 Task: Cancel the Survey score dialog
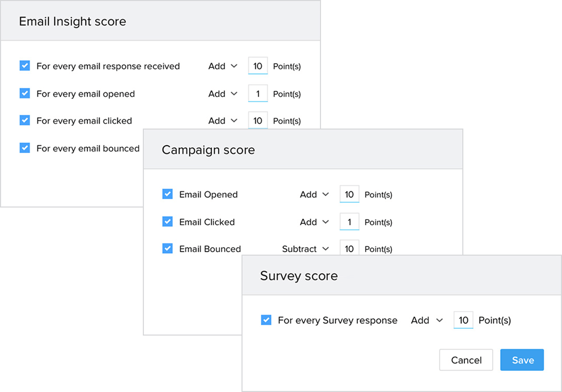pyautogui.click(x=466, y=360)
